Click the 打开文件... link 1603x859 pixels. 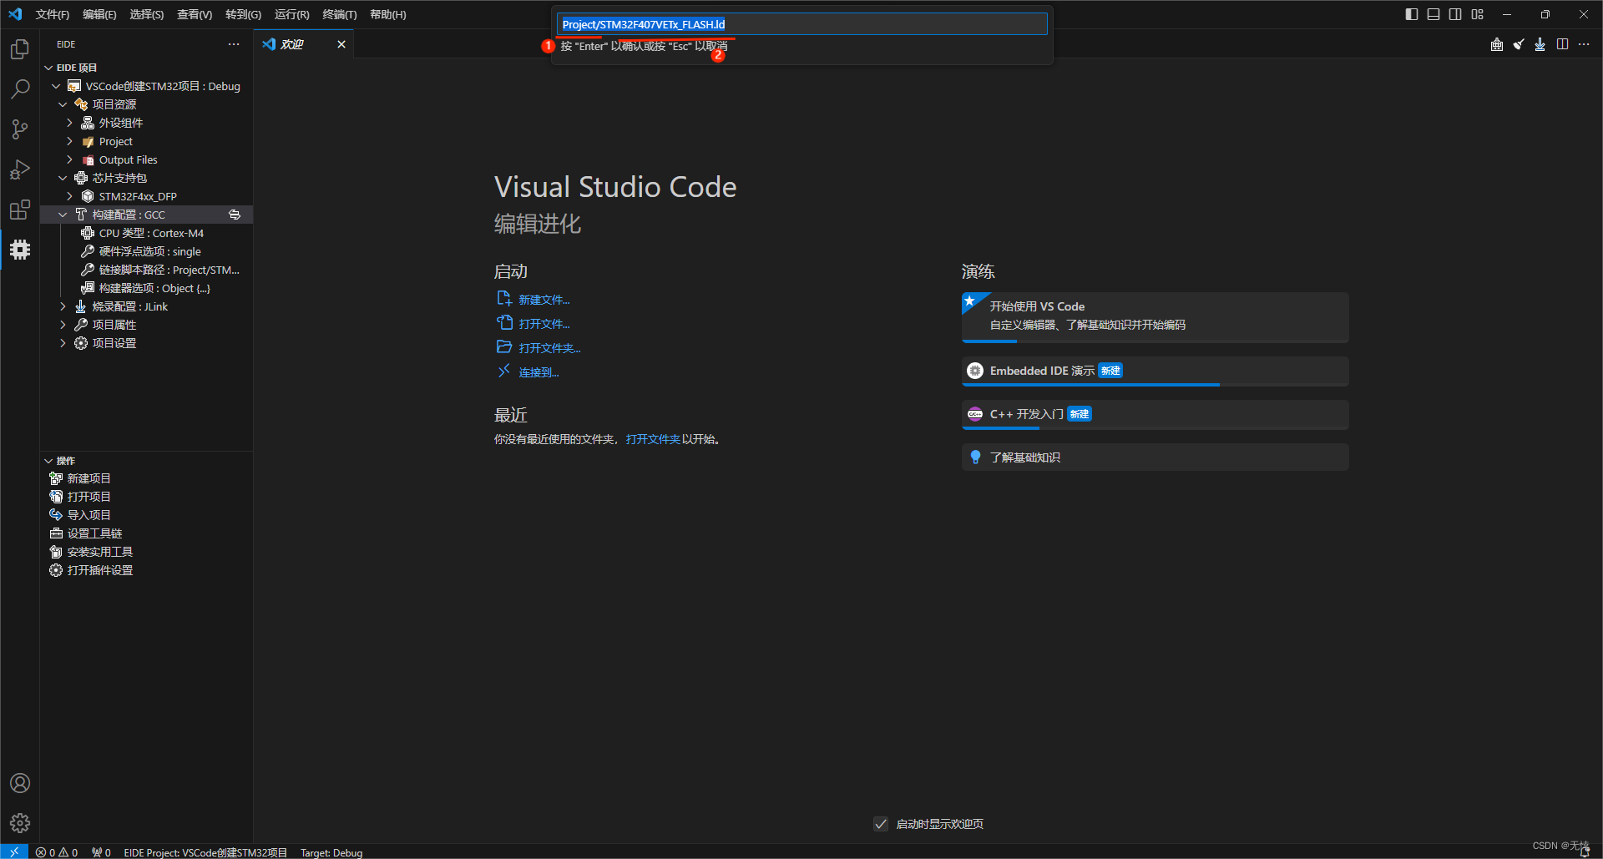click(544, 324)
